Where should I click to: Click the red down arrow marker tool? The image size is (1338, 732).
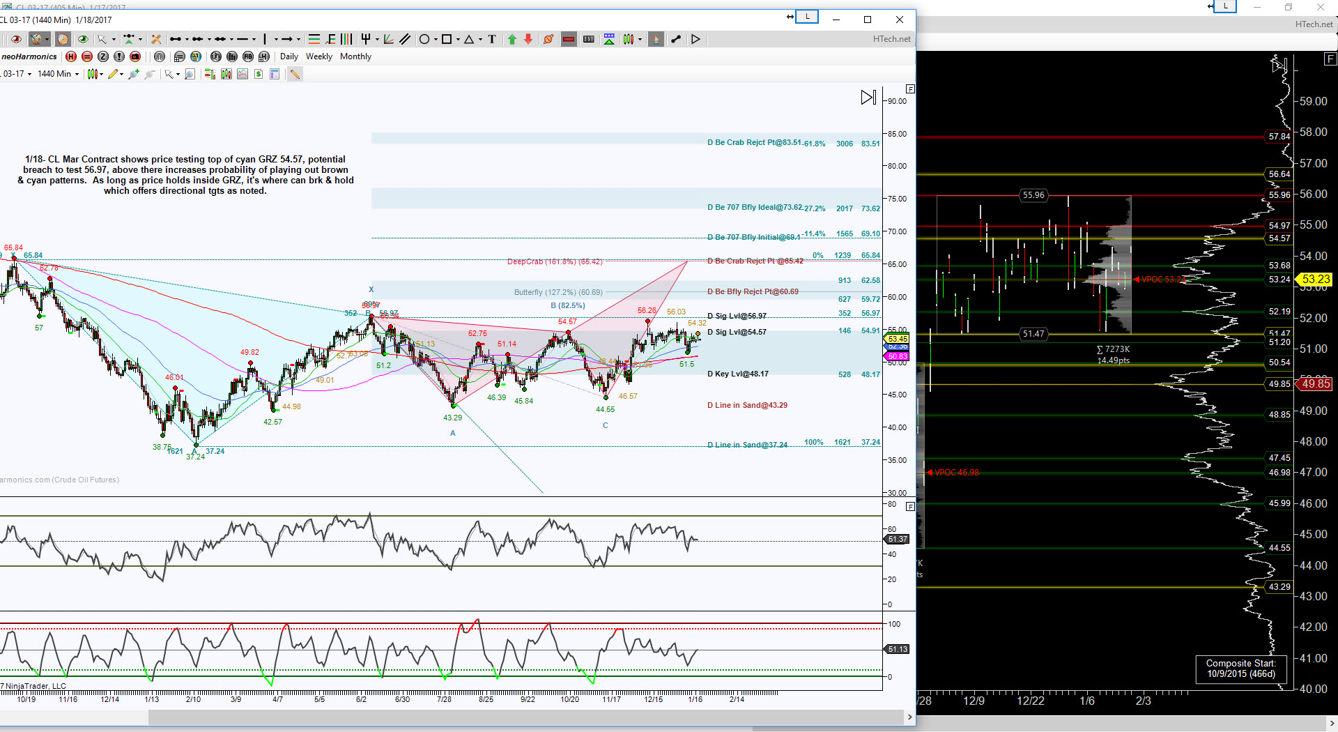pos(528,40)
